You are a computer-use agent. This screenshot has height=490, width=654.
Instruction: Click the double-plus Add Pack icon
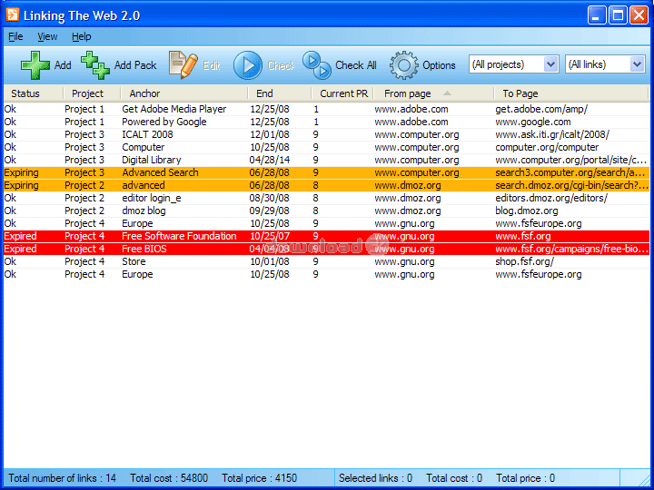(95, 65)
